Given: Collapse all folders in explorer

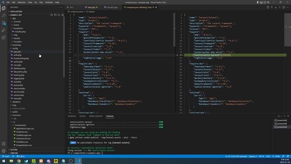Looking at the screenshot, I should pos(63,15).
